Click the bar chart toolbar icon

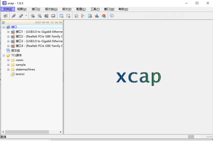pos(97,16)
